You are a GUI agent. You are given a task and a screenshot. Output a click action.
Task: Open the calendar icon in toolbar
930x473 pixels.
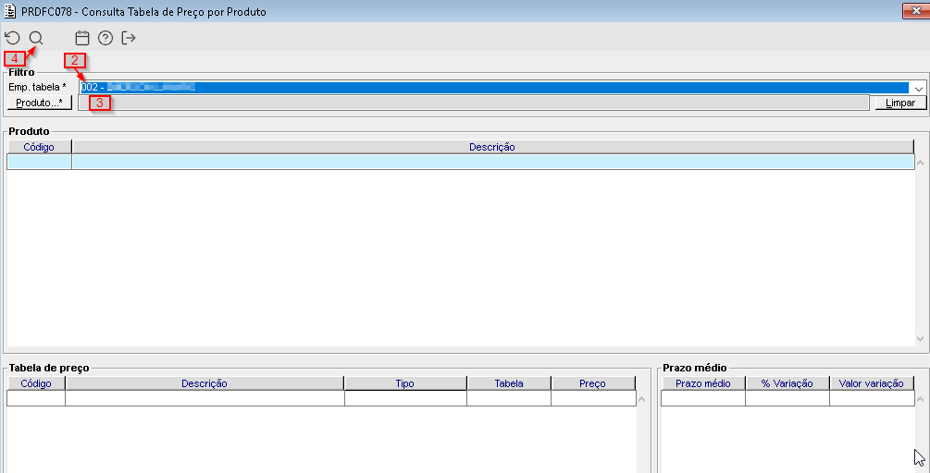[82, 38]
